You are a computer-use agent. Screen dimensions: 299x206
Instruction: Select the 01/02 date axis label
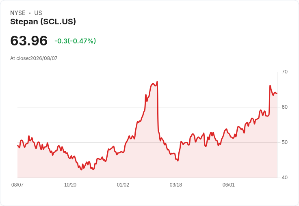tap(123, 185)
